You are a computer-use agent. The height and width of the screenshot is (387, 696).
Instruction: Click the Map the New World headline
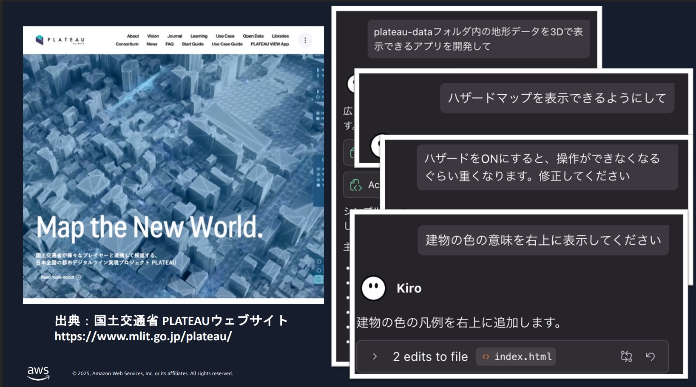tap(150, 227)
